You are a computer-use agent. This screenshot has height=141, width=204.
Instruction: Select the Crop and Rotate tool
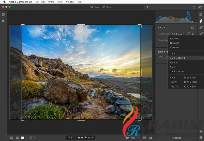pyautogui.click(x=201, y=21)
